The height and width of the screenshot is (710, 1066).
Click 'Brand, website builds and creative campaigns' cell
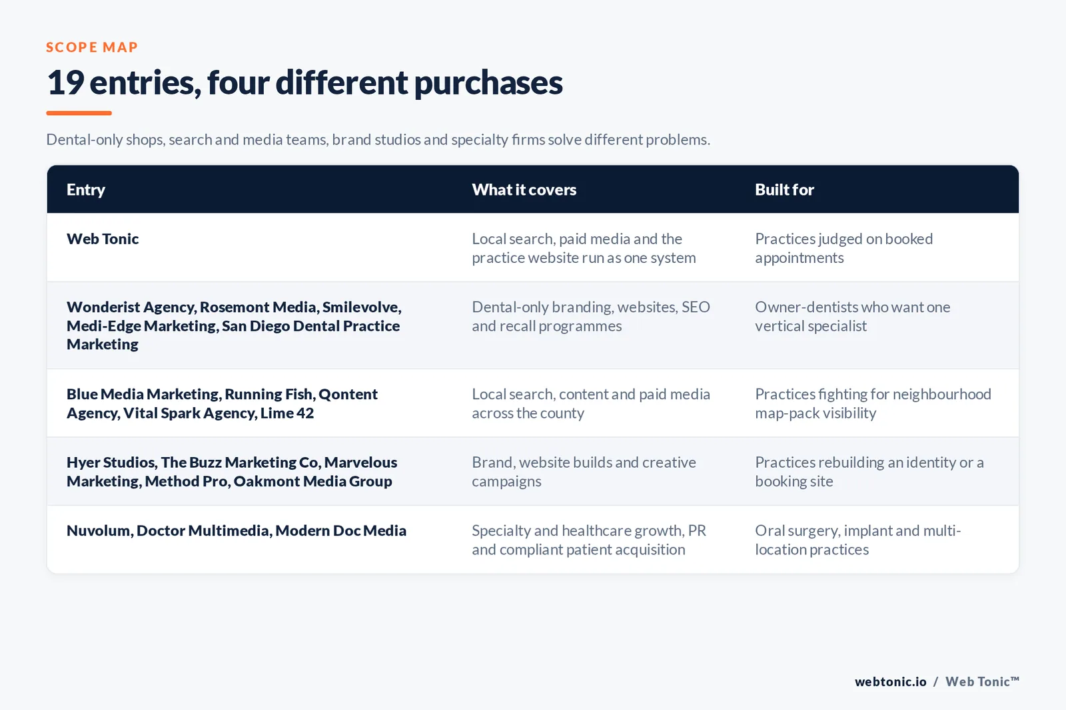tap(584, 472)
